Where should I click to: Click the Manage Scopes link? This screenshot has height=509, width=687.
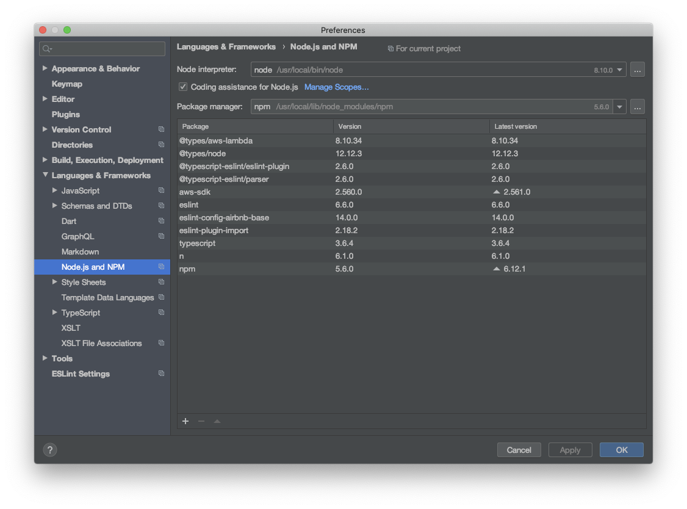(x=337, y=87)
